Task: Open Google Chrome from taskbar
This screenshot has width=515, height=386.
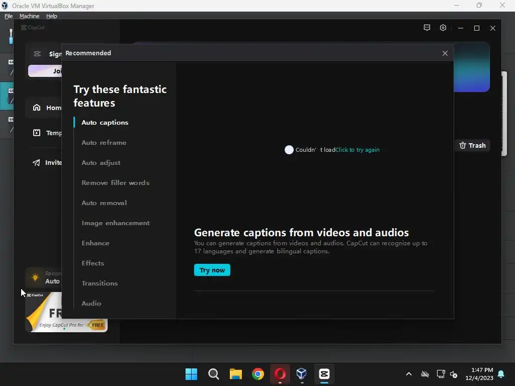Action: coord(258,374)
